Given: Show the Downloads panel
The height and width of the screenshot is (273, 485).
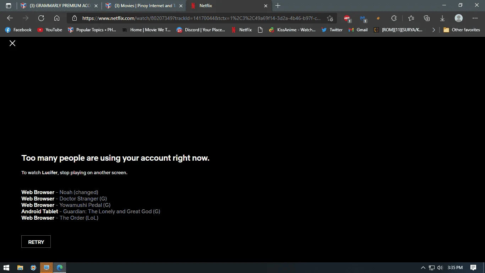Looking at the screenshot, I should click(442, 18).
